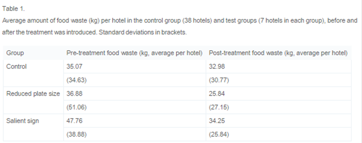The image size is (362, 143).
Task: Click the 47.76 salient sign value
Action: pyautogui.click(x=74, y=121)
